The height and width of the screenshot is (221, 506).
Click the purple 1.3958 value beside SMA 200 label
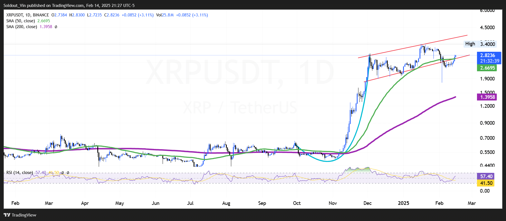pos(46,27)
